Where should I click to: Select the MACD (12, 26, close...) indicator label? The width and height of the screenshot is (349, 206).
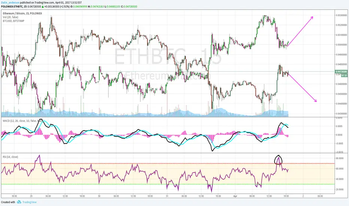[22, 121]
